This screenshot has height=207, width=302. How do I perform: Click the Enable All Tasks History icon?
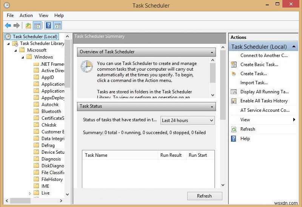[234, 101]
